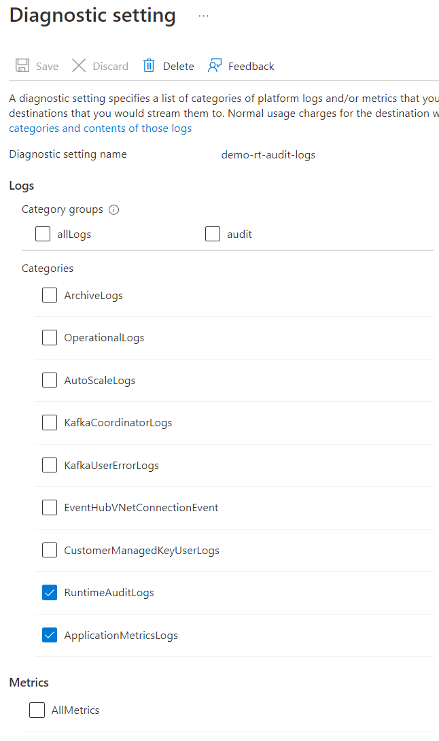Check the audit category group checkbox

(x=213, y=234)
